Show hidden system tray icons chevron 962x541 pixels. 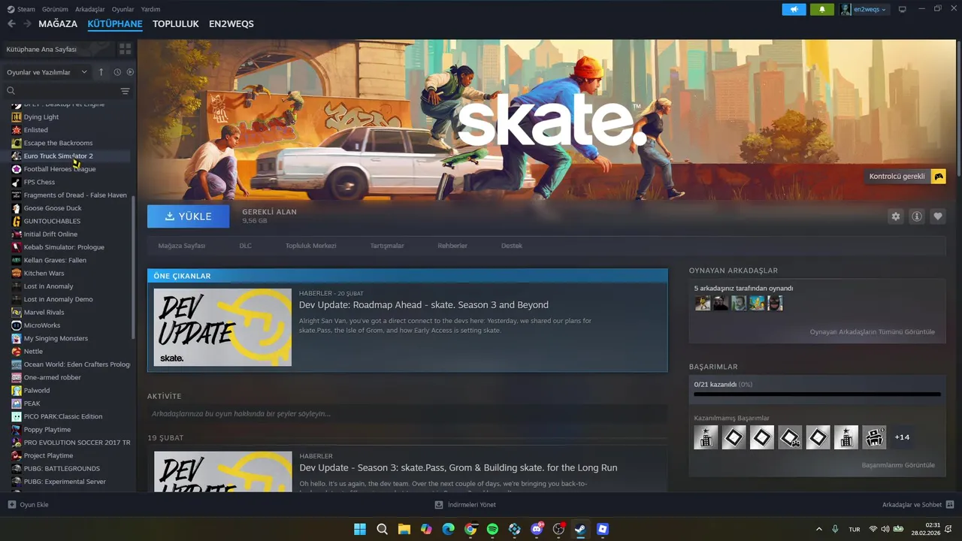819,529
